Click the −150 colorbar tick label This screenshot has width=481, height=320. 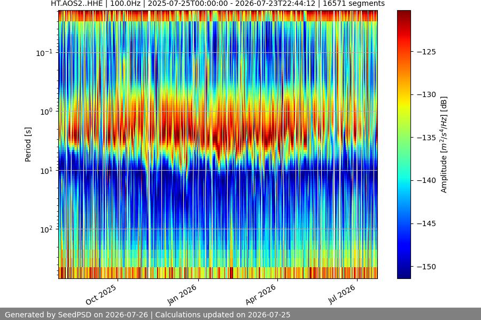[x=426, y=267]
